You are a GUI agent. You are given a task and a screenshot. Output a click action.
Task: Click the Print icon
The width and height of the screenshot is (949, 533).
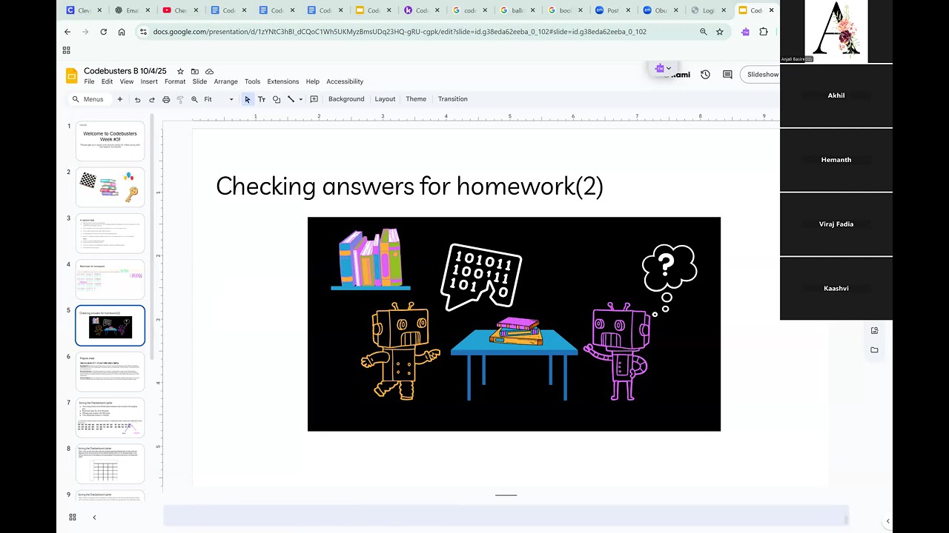coord(166,99)
